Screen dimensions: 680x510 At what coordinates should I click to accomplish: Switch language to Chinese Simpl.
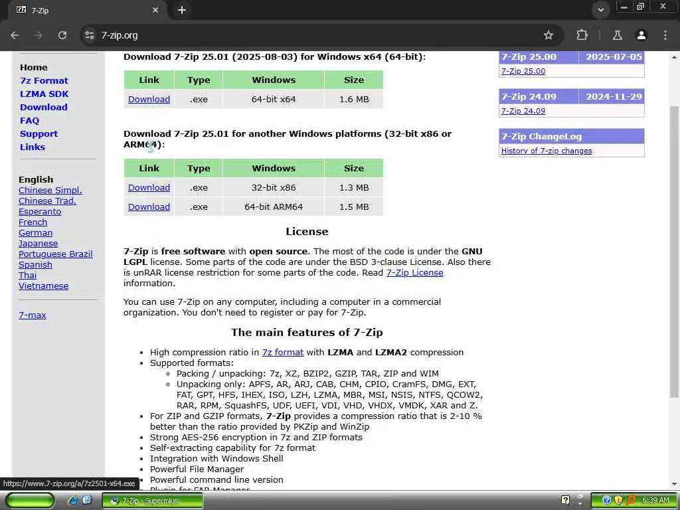[x=50, y=191]
